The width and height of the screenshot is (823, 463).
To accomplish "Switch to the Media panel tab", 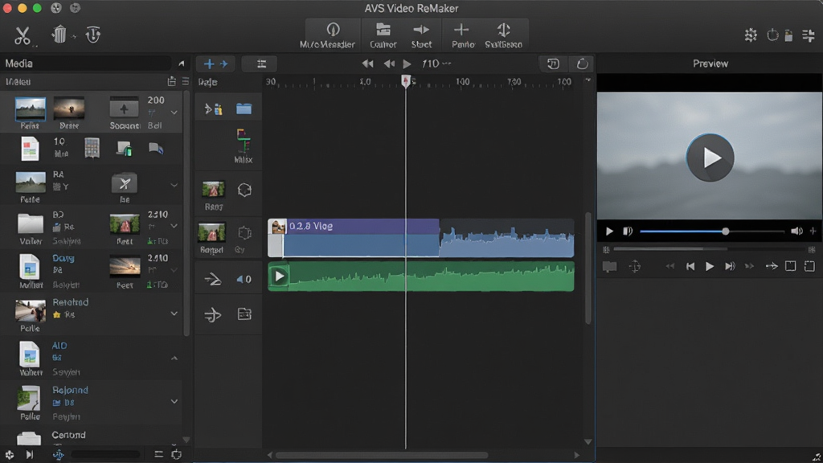I will tap(19, 64).
